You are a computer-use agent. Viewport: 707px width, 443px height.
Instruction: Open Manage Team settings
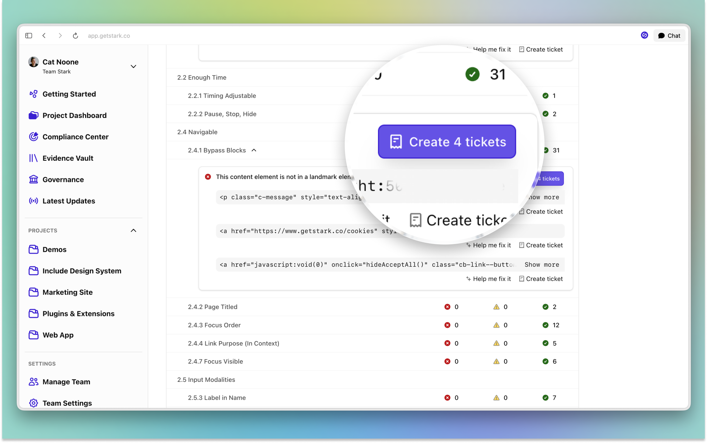tap(66, 382)
